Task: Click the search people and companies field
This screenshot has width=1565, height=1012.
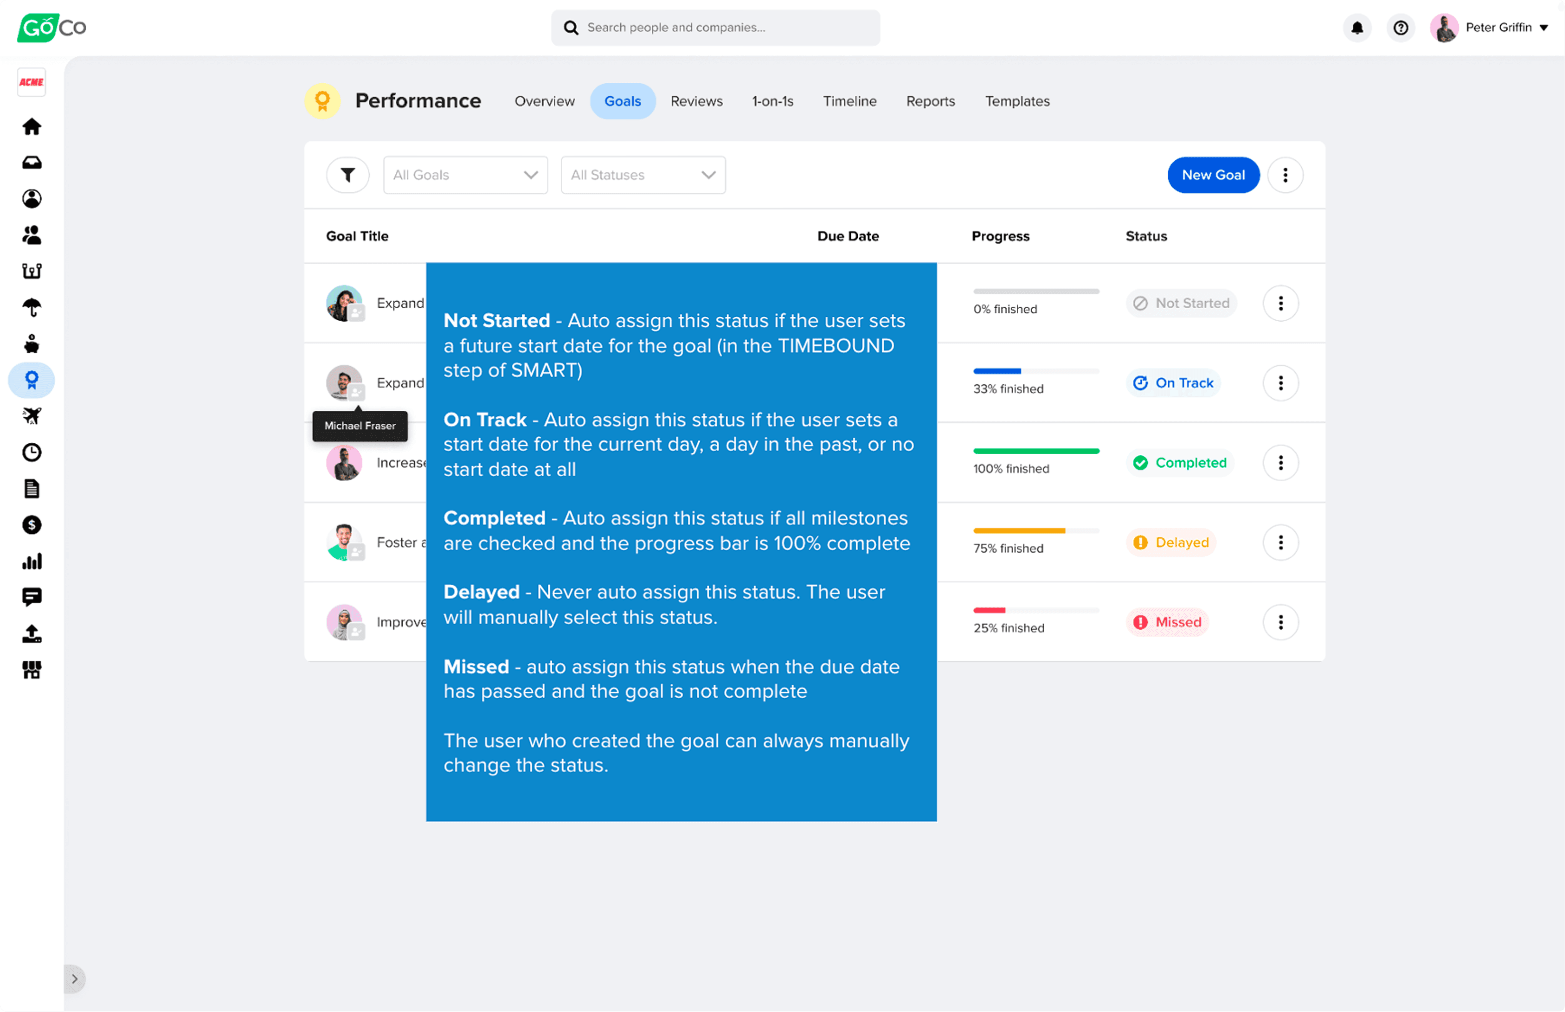Action: coord(715,27)
